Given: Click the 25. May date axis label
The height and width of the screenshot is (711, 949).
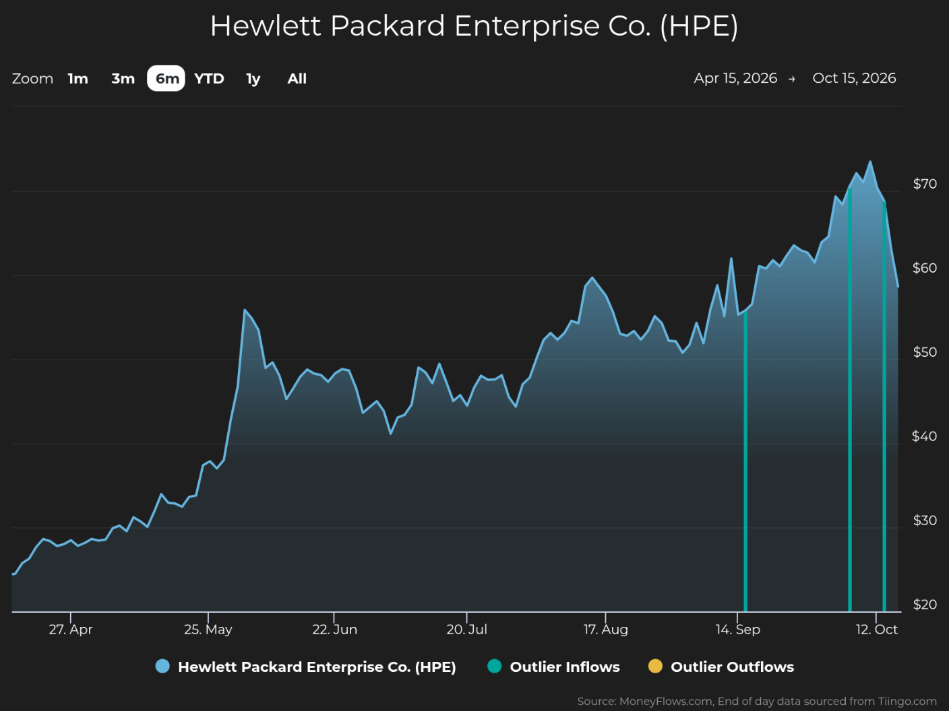Looking at the screenshot, I should click(x=208, y=630).
